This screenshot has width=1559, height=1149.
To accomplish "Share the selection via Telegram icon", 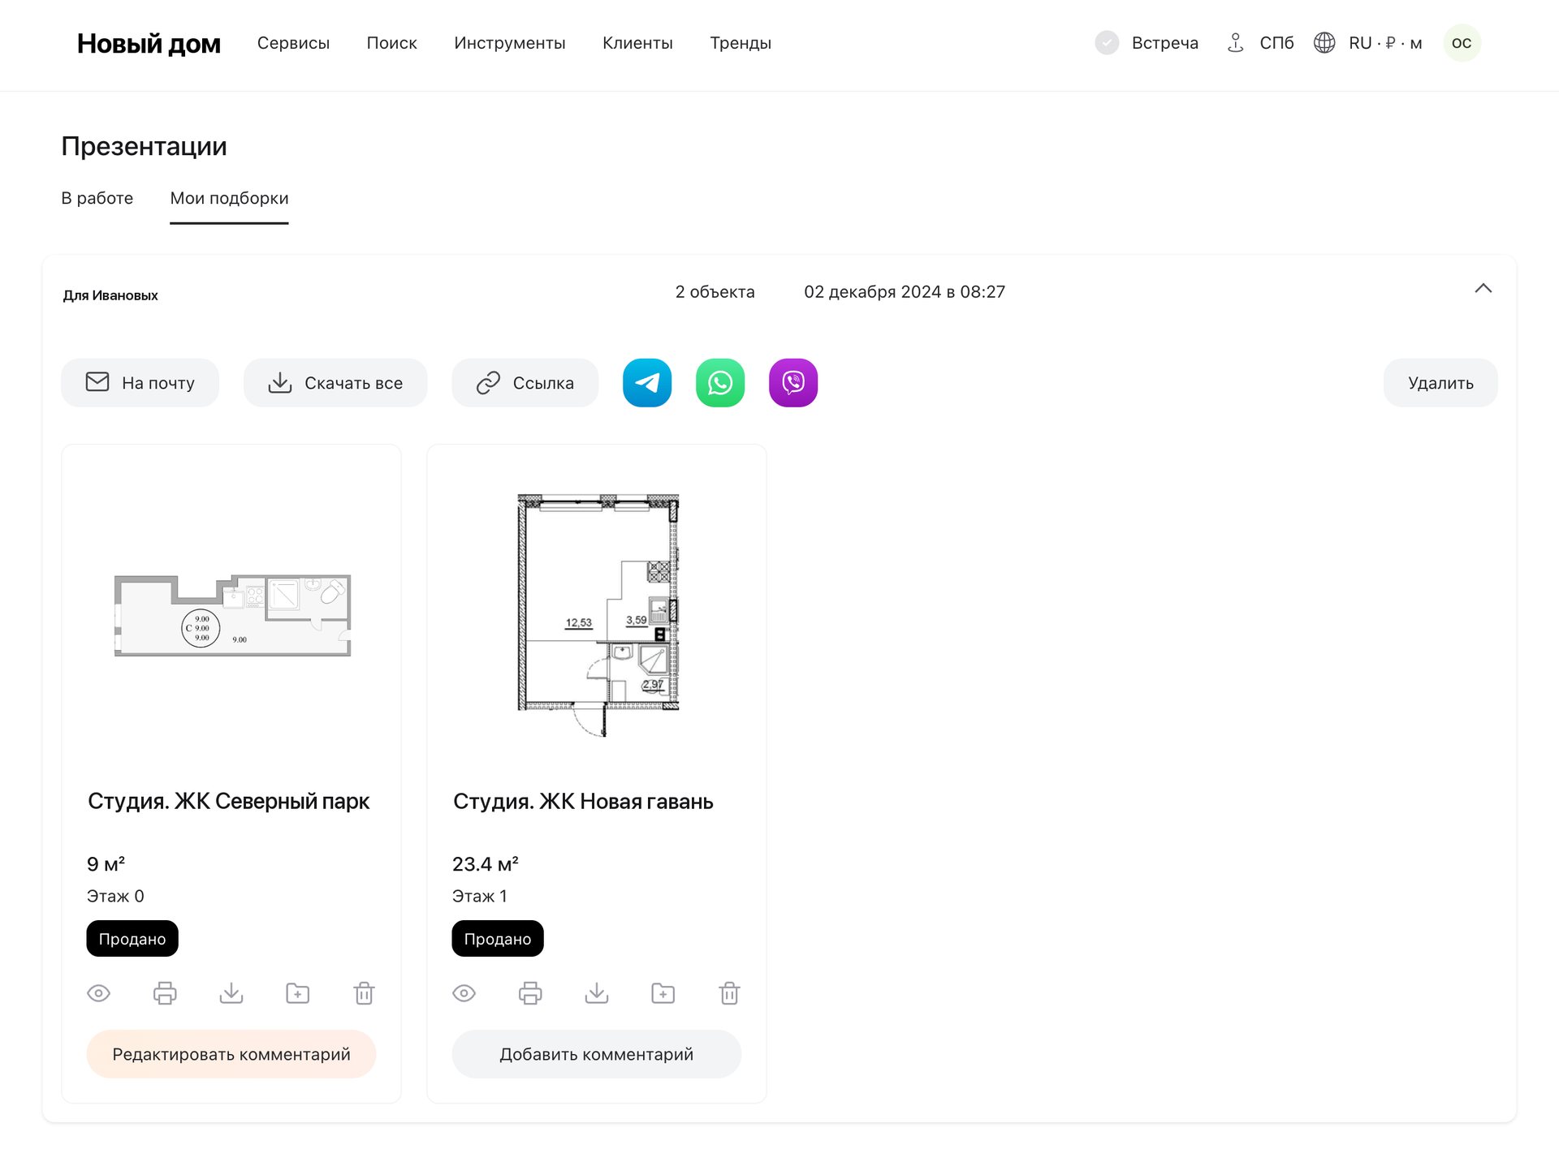I will point(647,383).
